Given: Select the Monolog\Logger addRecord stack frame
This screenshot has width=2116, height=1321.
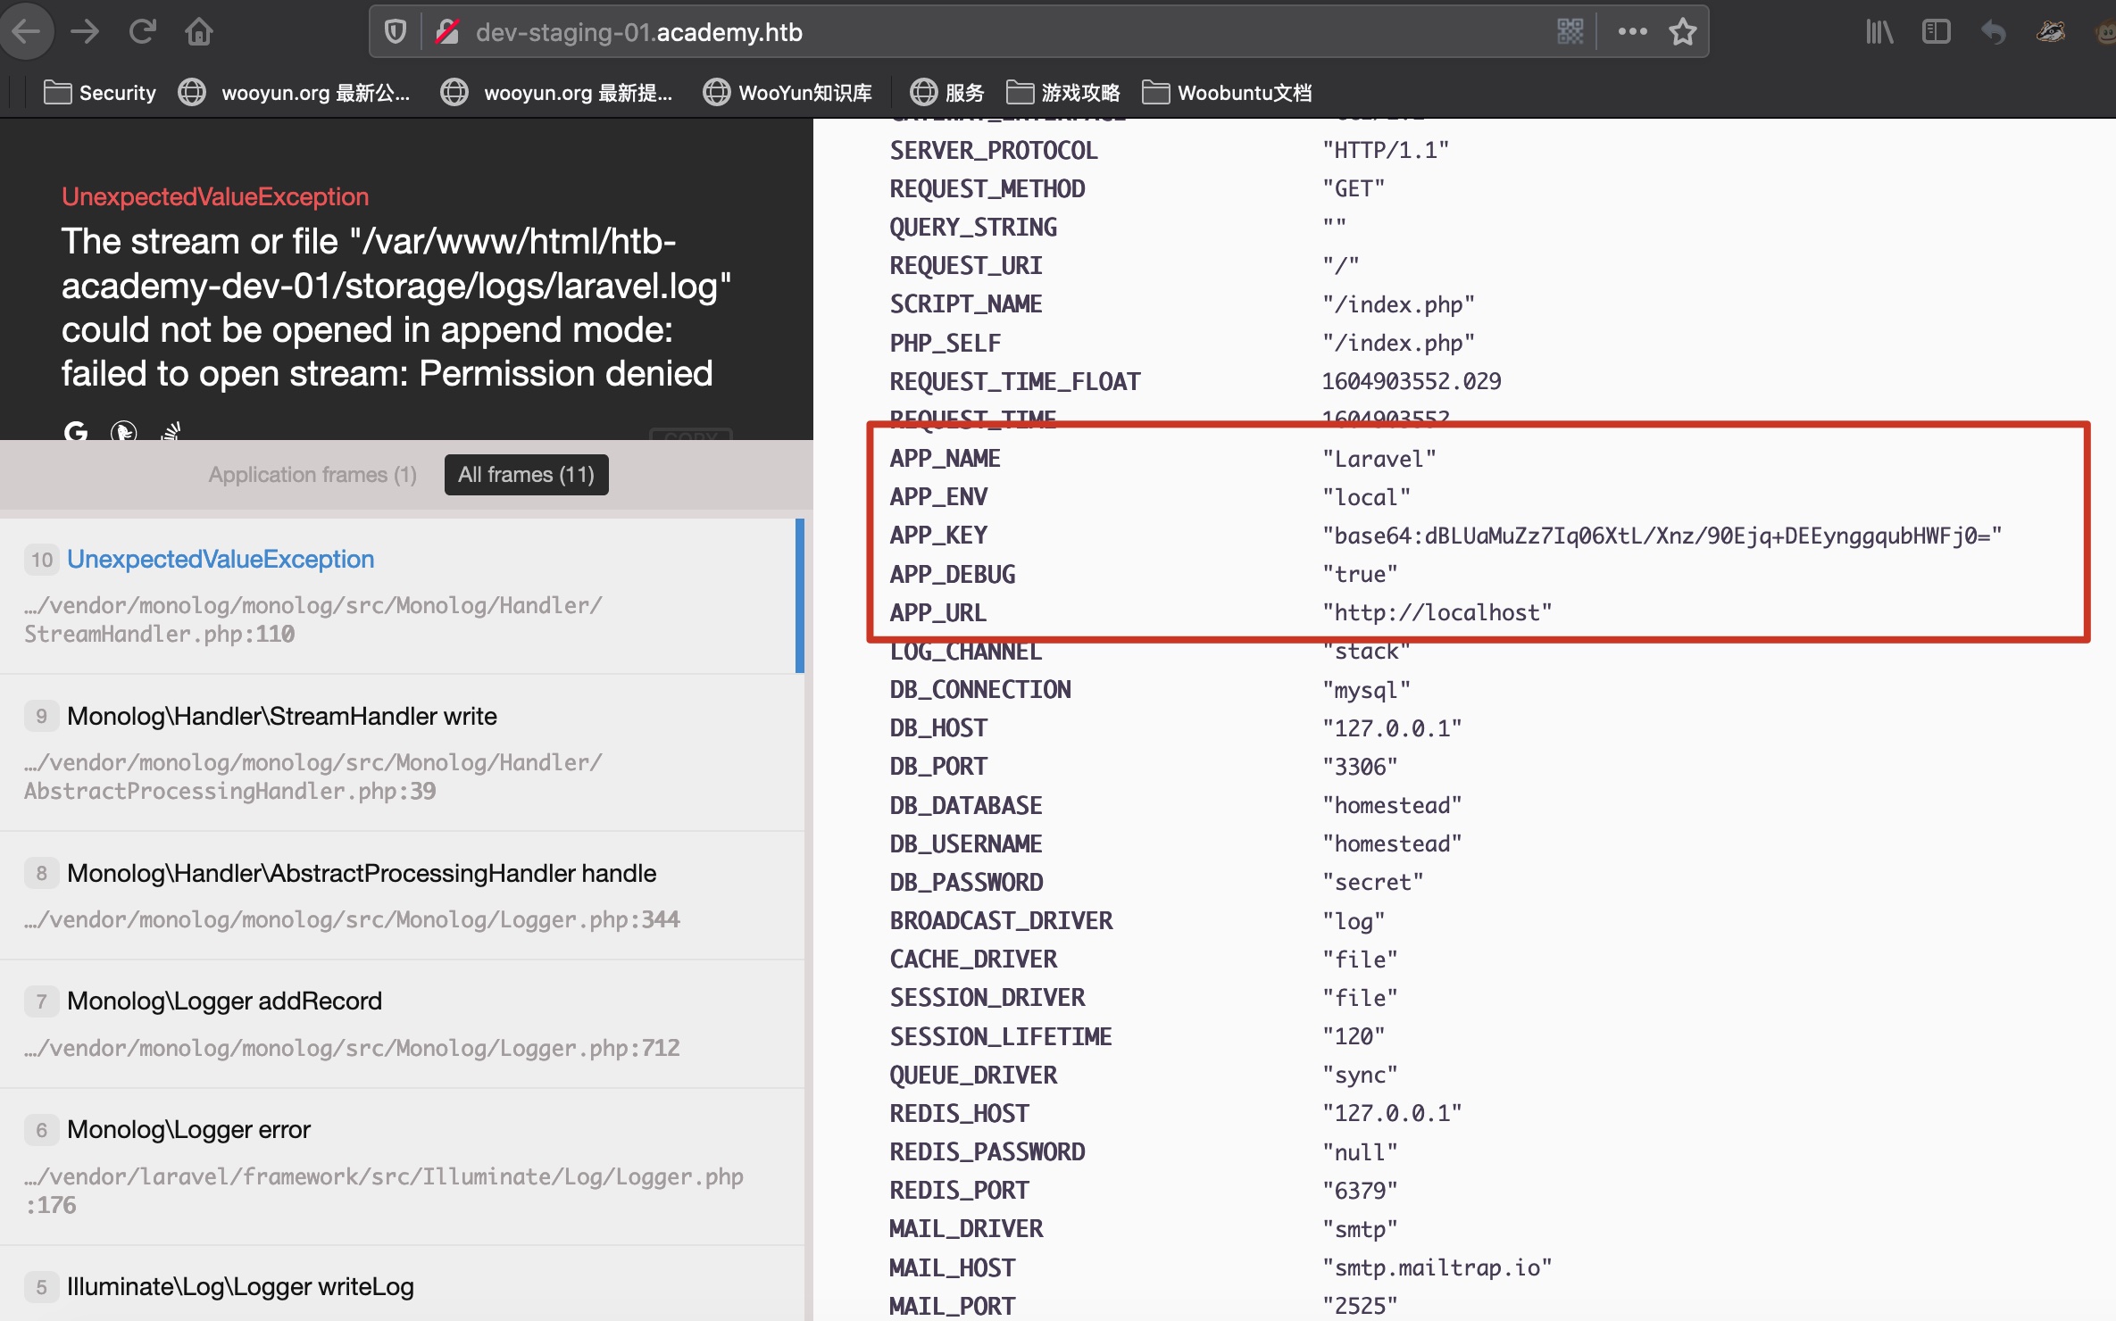Looking at the screenshot, I should point(224,1001).
